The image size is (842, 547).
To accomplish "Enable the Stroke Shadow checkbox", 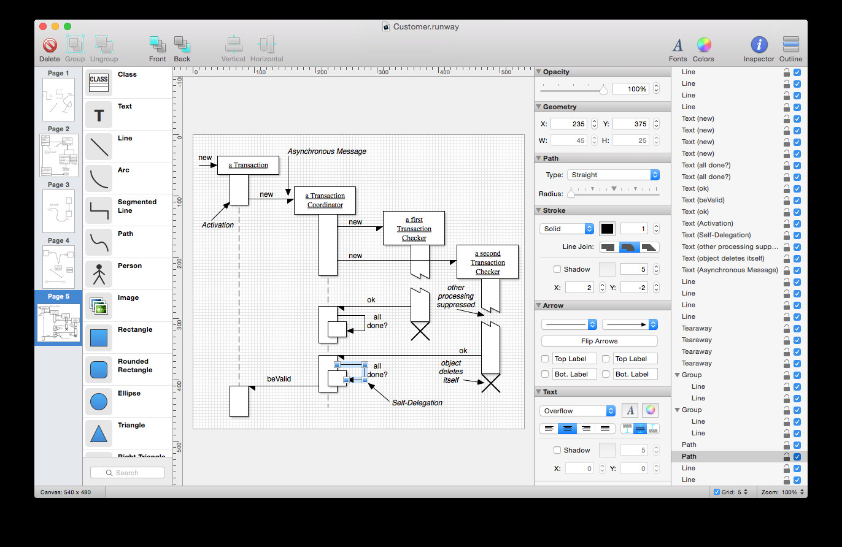I will point(557,269).
